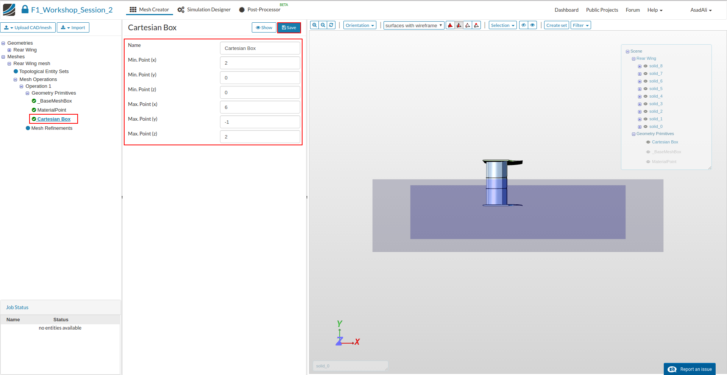Select the vertex pick mode pyramid icon
The height and width of the screenshot is (375, 727).
pyautogui.click(x=476, y=25)
